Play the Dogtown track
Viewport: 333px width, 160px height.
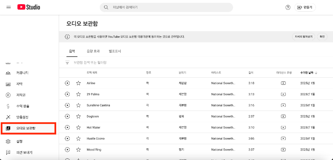[x=67, y=116]
